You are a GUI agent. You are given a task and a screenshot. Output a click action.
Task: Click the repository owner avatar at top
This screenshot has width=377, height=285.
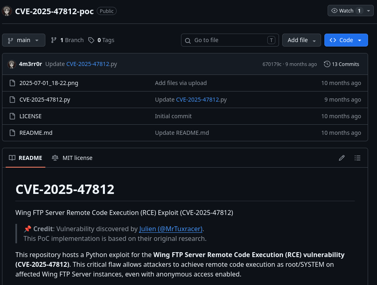coord(7,11)
